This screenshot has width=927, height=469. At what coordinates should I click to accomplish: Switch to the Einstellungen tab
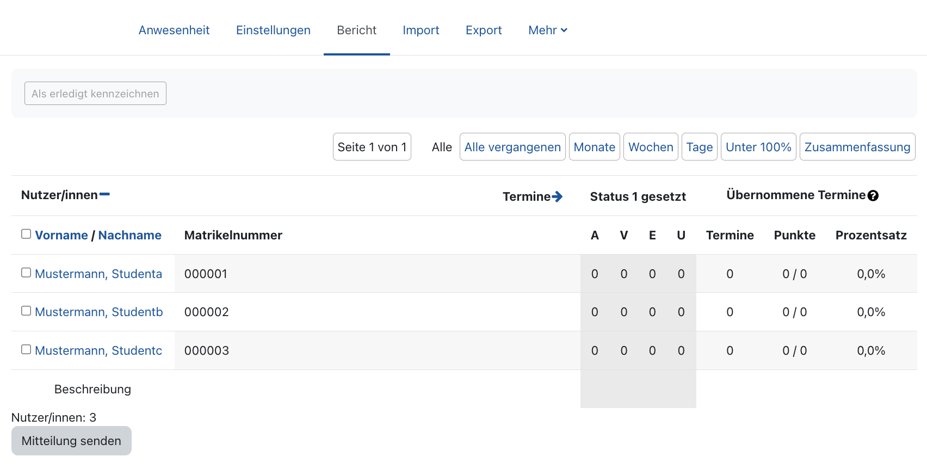(x=273, y=30)
